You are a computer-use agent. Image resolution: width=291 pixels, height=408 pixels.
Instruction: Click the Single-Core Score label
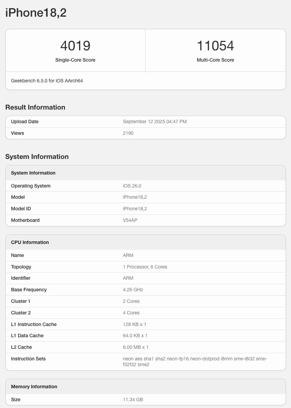(75, 60)
